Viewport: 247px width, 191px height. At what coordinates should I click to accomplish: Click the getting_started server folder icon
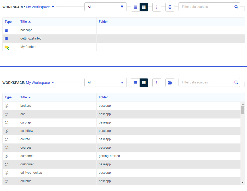(x=6, y=39)
